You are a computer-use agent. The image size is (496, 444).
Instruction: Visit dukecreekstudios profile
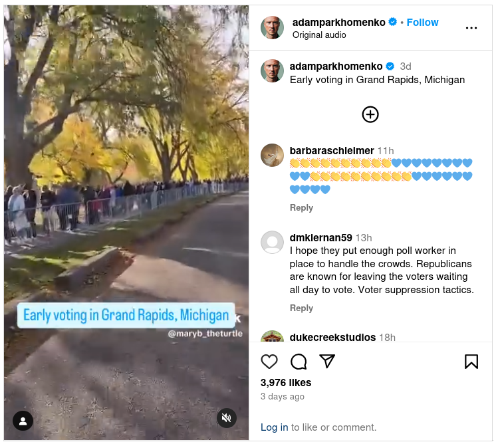coord(333,337)
